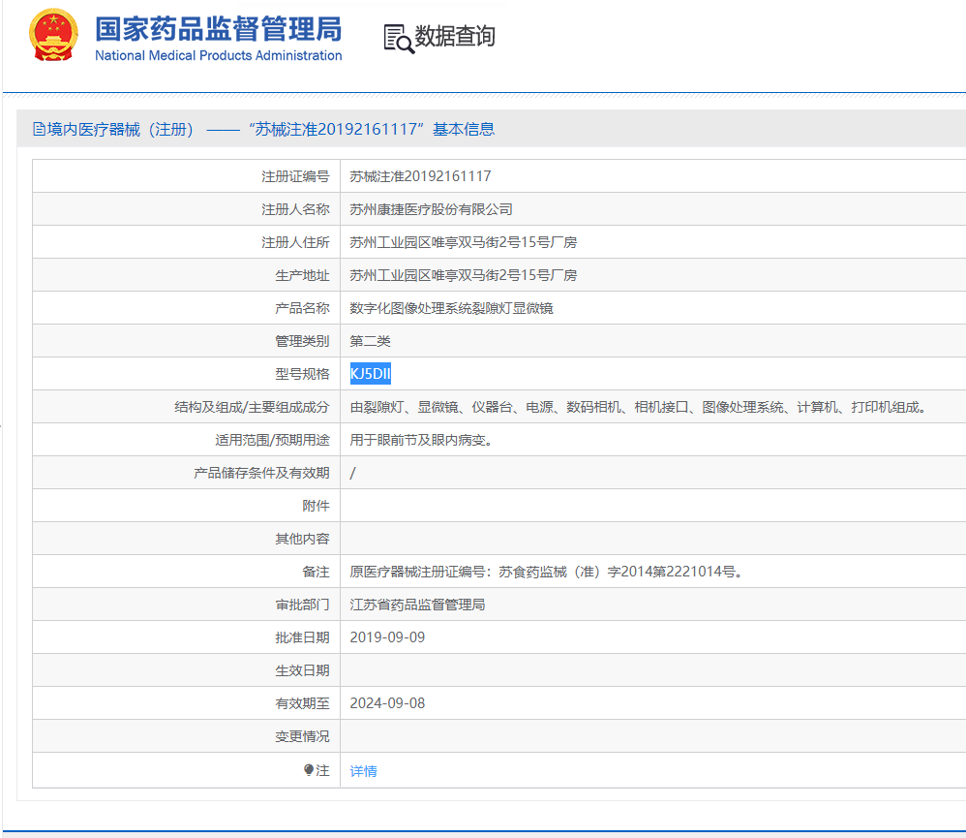Screen dimensions: 966x838
Task: Click the 附件 row label
Action: (x=317, y=506)
